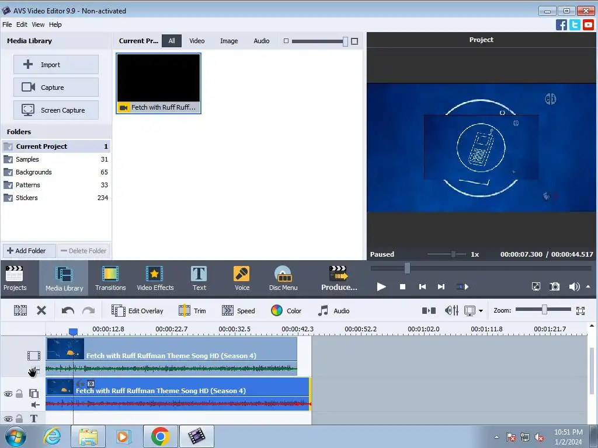Click the main video track film icon
This screenshot has width=598, height=448.
(x=33, y=356)
